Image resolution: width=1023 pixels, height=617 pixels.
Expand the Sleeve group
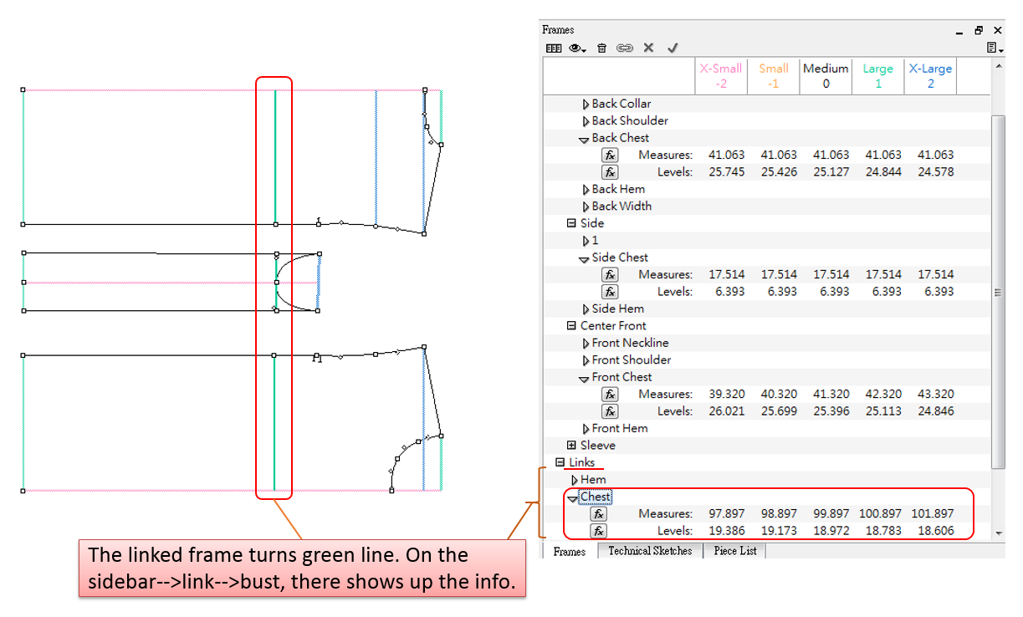pos(572,446)
